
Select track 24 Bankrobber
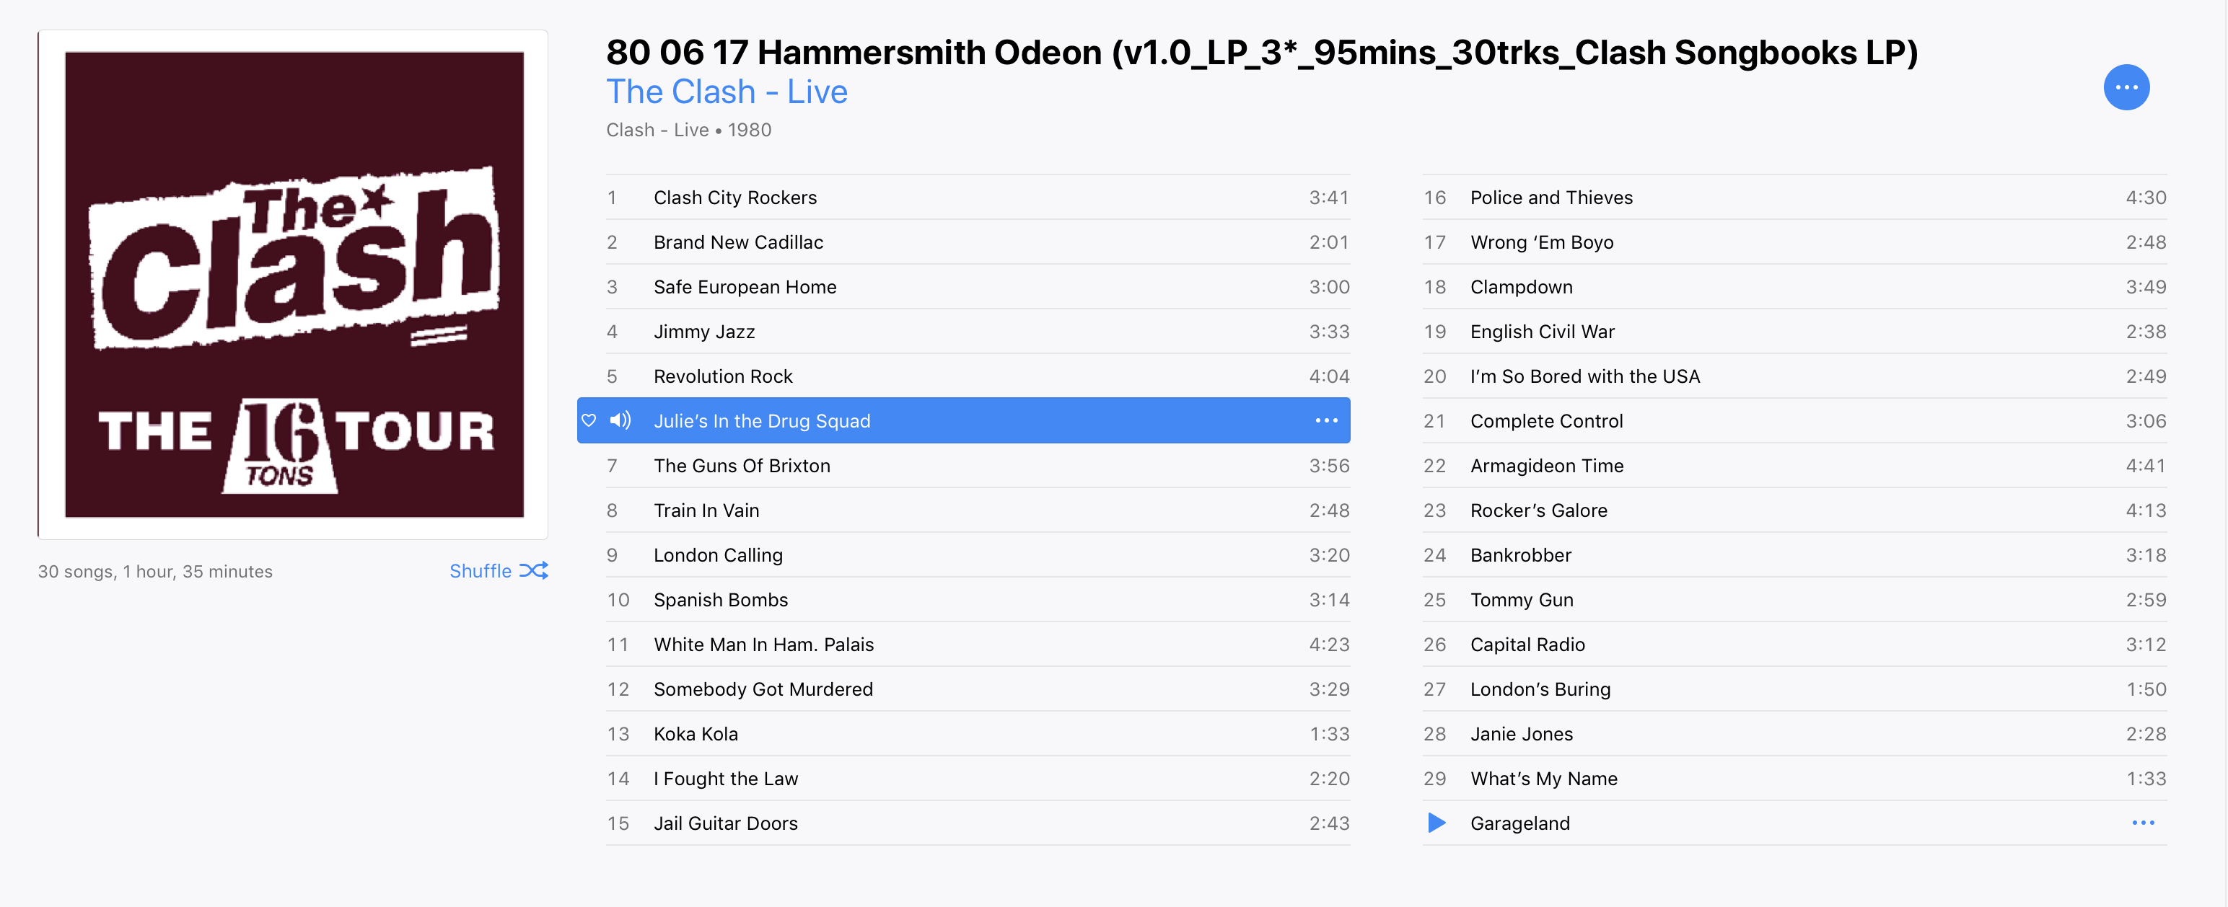click(1794, 554)
